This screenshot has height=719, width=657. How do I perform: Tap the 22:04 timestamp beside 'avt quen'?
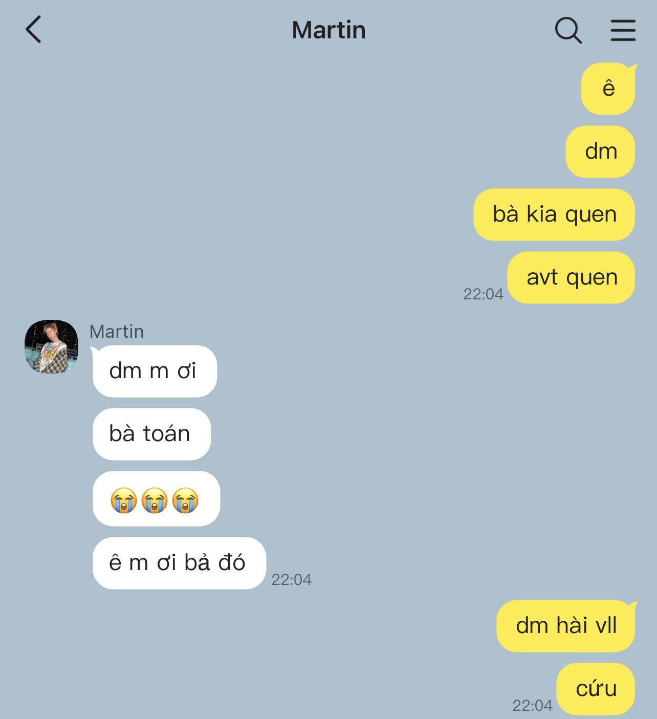pyautogui.click(x=483, y=294)
